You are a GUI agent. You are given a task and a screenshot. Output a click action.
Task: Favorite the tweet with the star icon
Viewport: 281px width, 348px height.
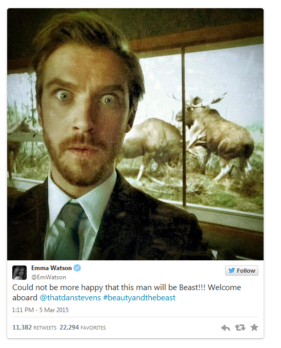(254, 327)
